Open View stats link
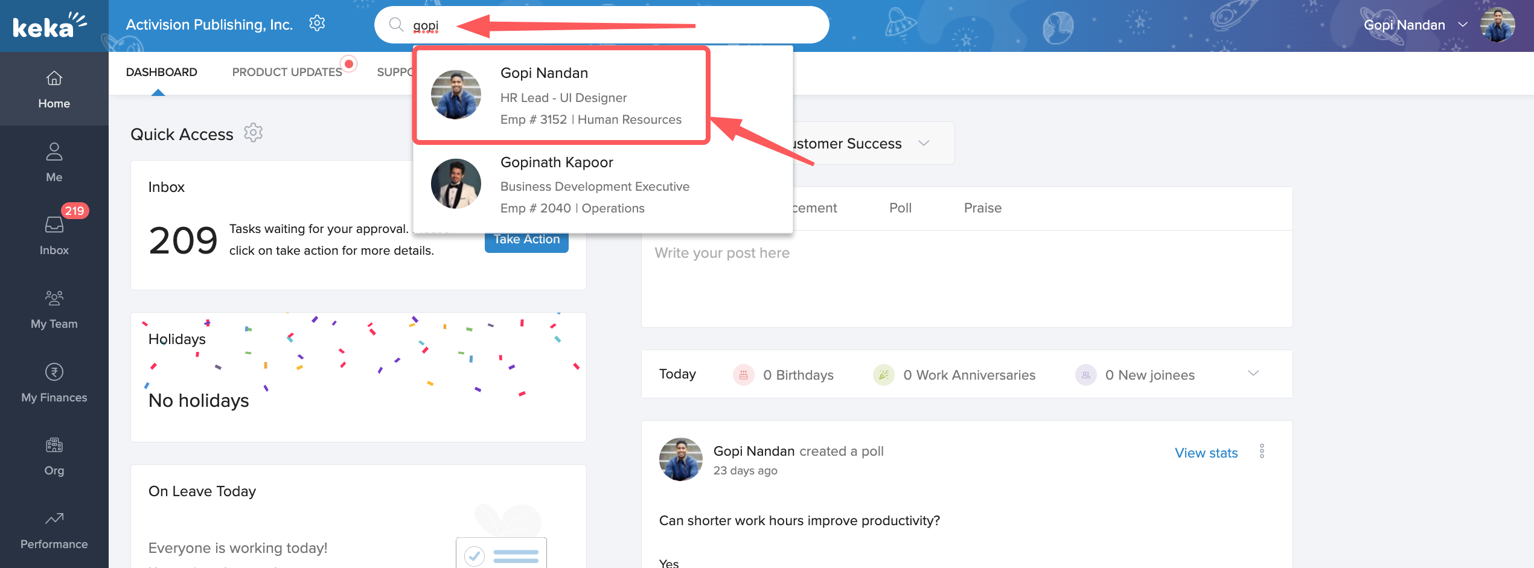Screen dimensions: 1534x568 click(x=1206, y=453)
